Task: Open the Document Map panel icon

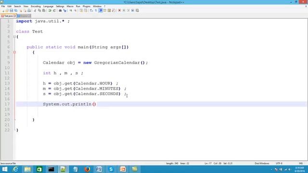Action: (109, 11)
